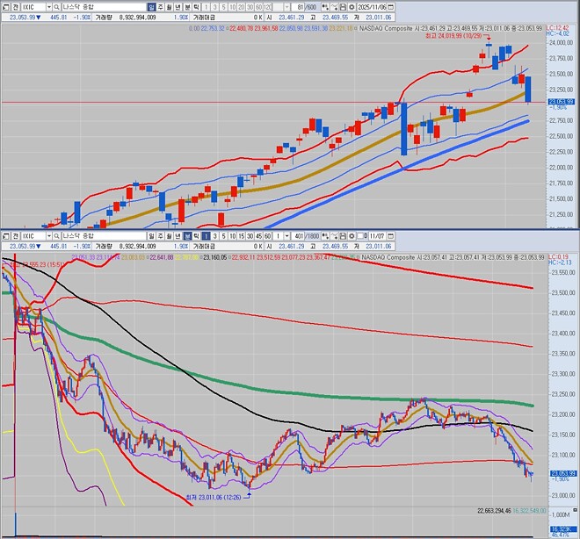
Task: Select the 3-minute interval in bottom chart
Action: tap(215, 236)
